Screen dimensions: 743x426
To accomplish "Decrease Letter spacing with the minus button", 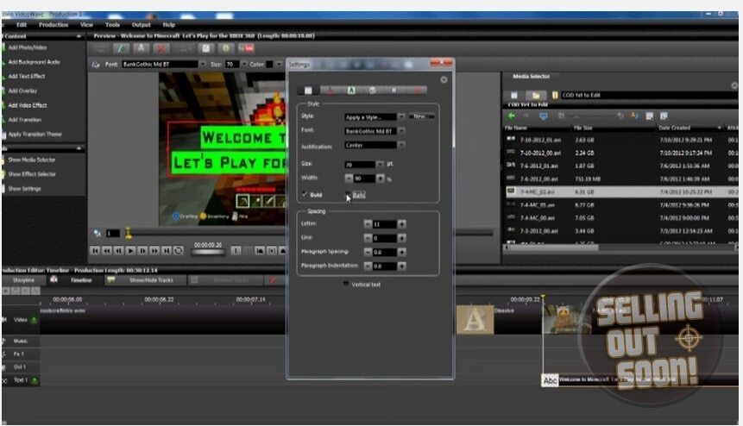I will 368,224.
